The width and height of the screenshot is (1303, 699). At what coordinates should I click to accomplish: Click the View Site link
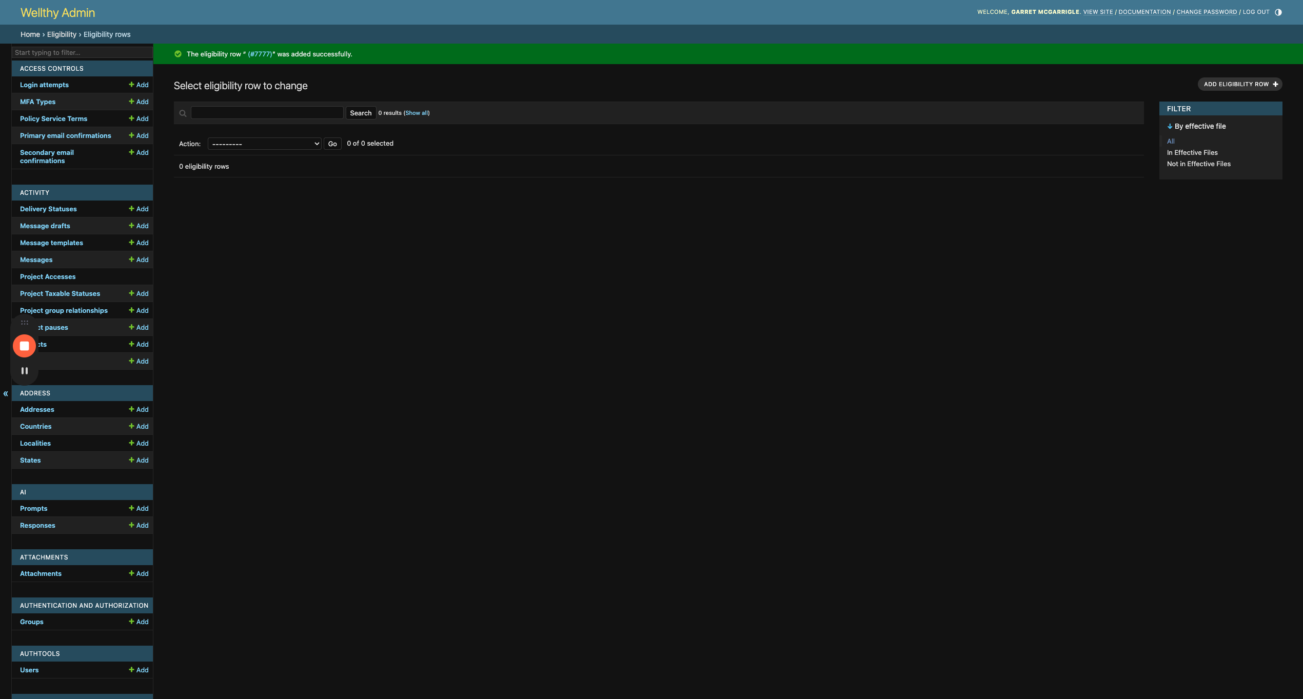click(1098, 12)
